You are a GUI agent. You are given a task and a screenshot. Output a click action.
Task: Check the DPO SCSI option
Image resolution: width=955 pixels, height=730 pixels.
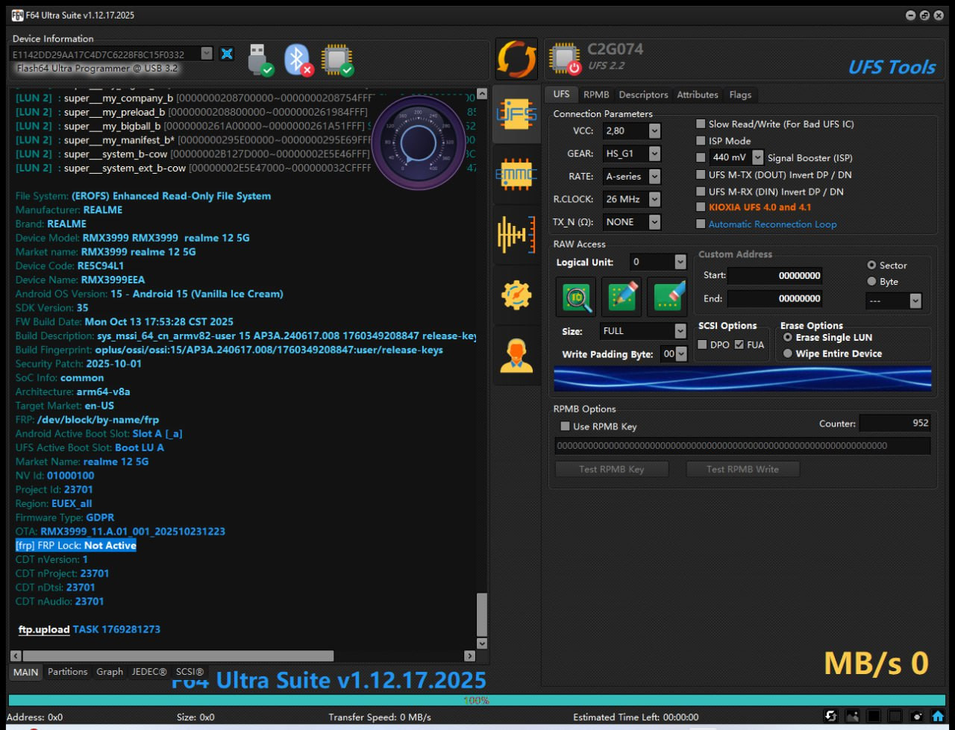pos(702,344)
